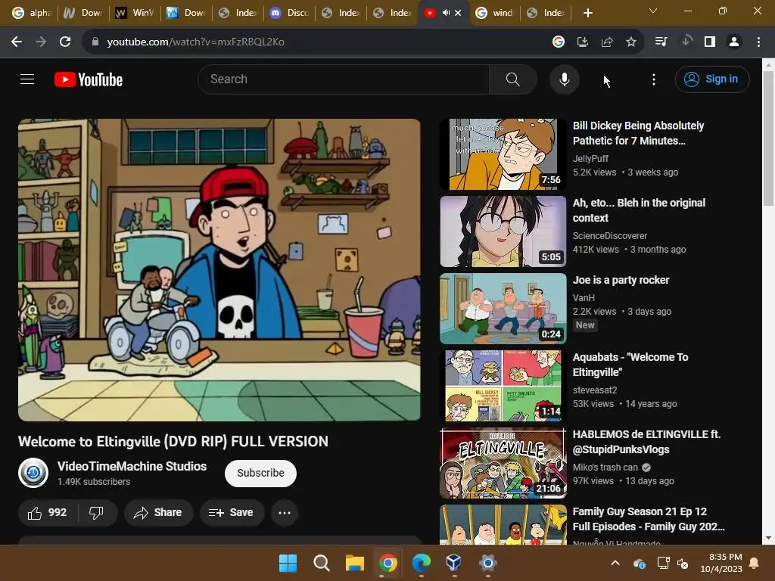Open the YouTube hamburger guide menu
Viewport: 775px width, 581px height.
27,79
